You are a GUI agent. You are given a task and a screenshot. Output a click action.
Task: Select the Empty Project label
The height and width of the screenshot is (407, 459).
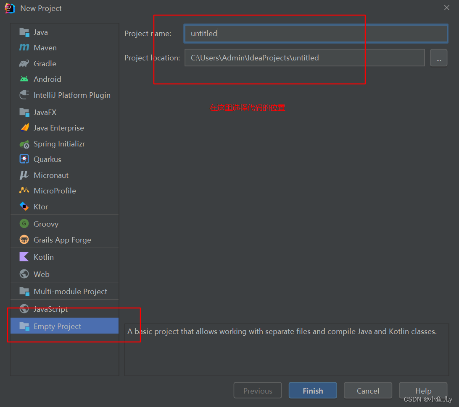pos(57,326)
